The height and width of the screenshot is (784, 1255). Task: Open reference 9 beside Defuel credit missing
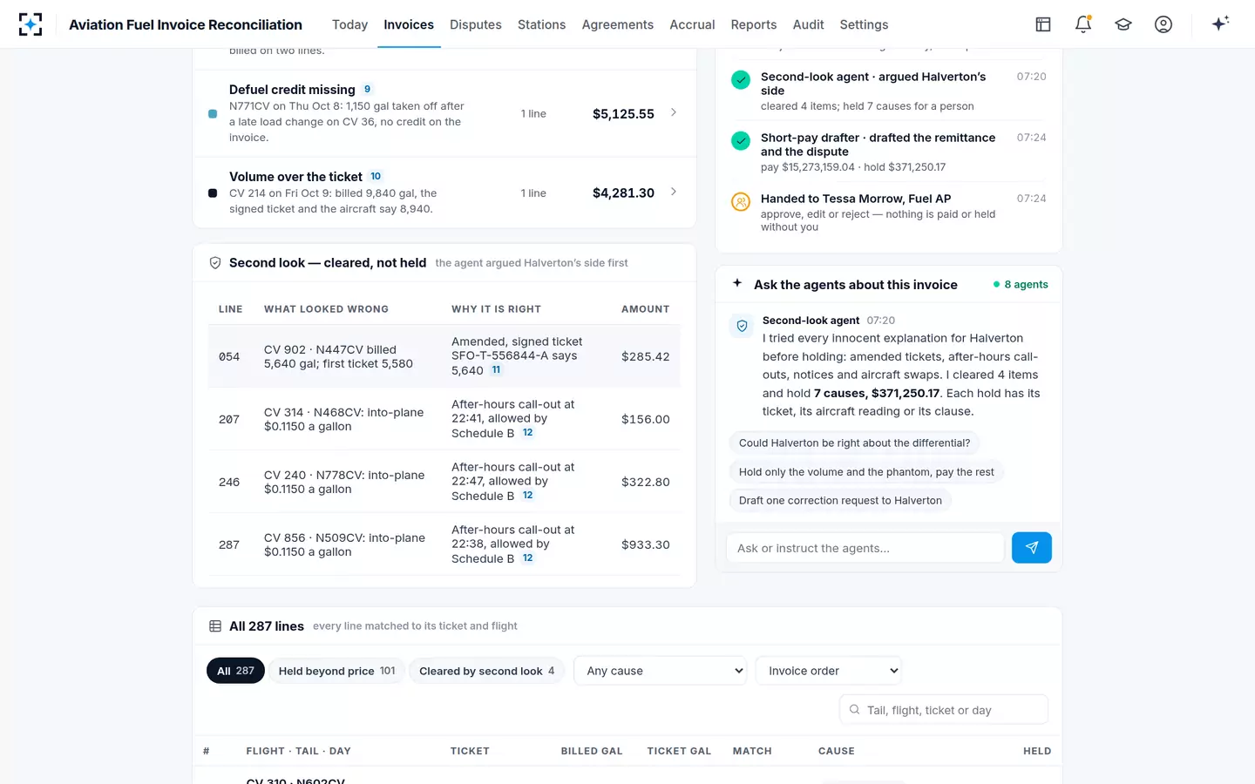click(x=367, y=90)
